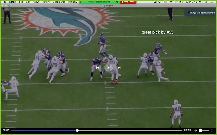The image size is (217, 135).
Task: Open the Edit menu
Action: [x=28, y=2]
